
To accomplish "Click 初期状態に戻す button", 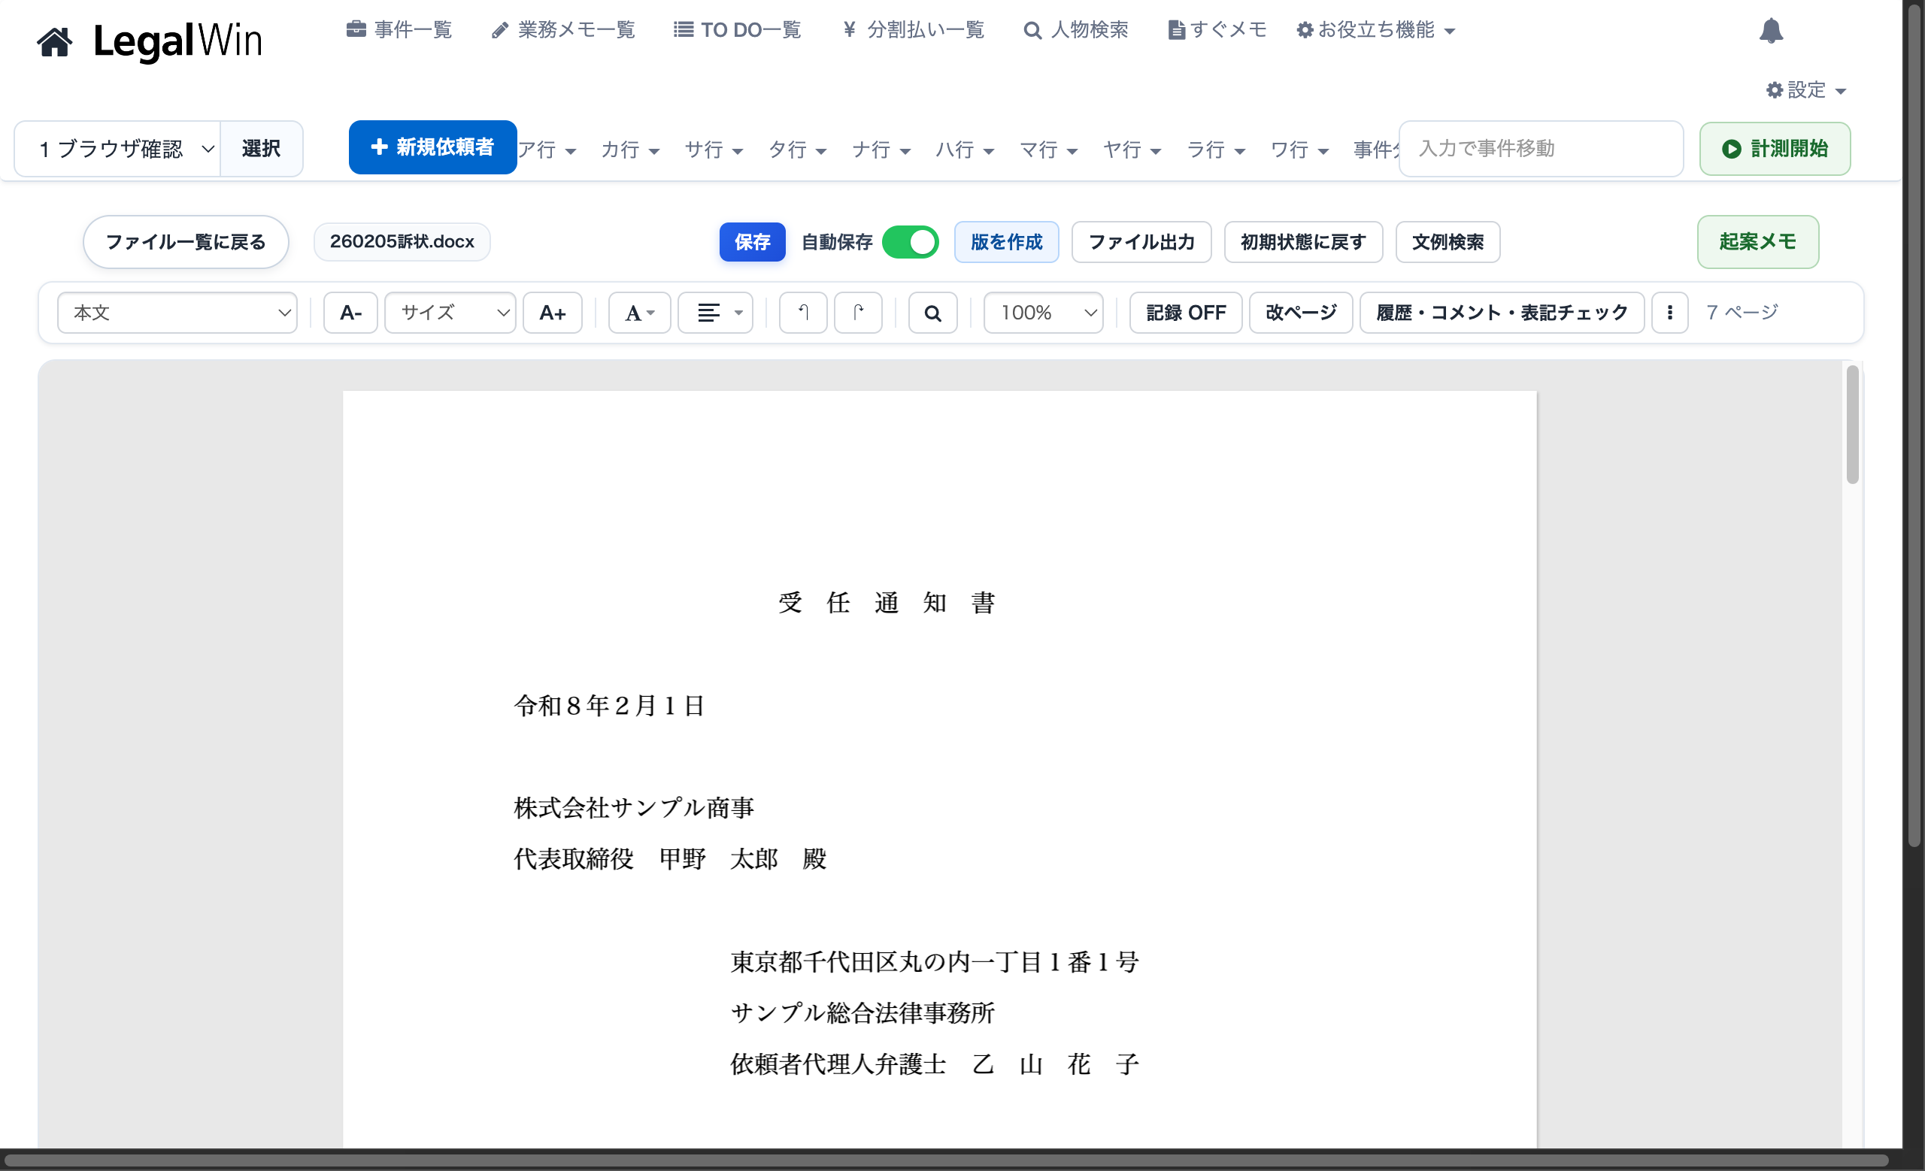I will pyautogui.click(x=1303, y=242).
